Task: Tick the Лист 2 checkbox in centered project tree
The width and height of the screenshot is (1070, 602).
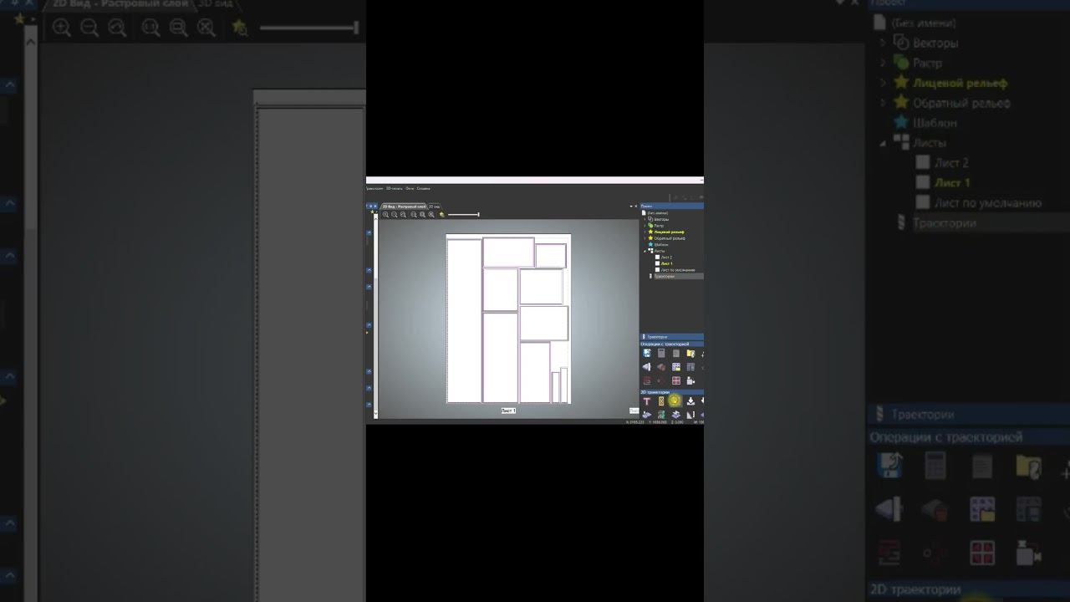Action: click(657, 257)
